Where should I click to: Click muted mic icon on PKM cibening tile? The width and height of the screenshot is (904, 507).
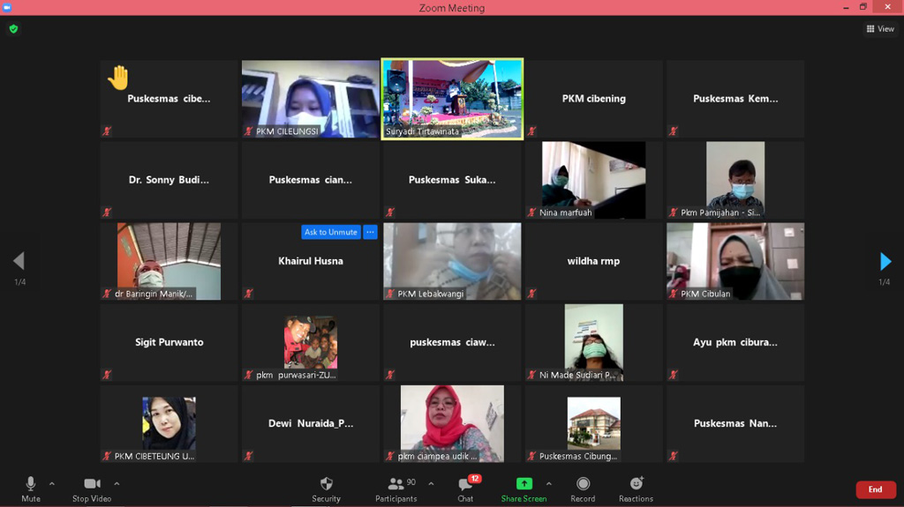tap(531, 131)
